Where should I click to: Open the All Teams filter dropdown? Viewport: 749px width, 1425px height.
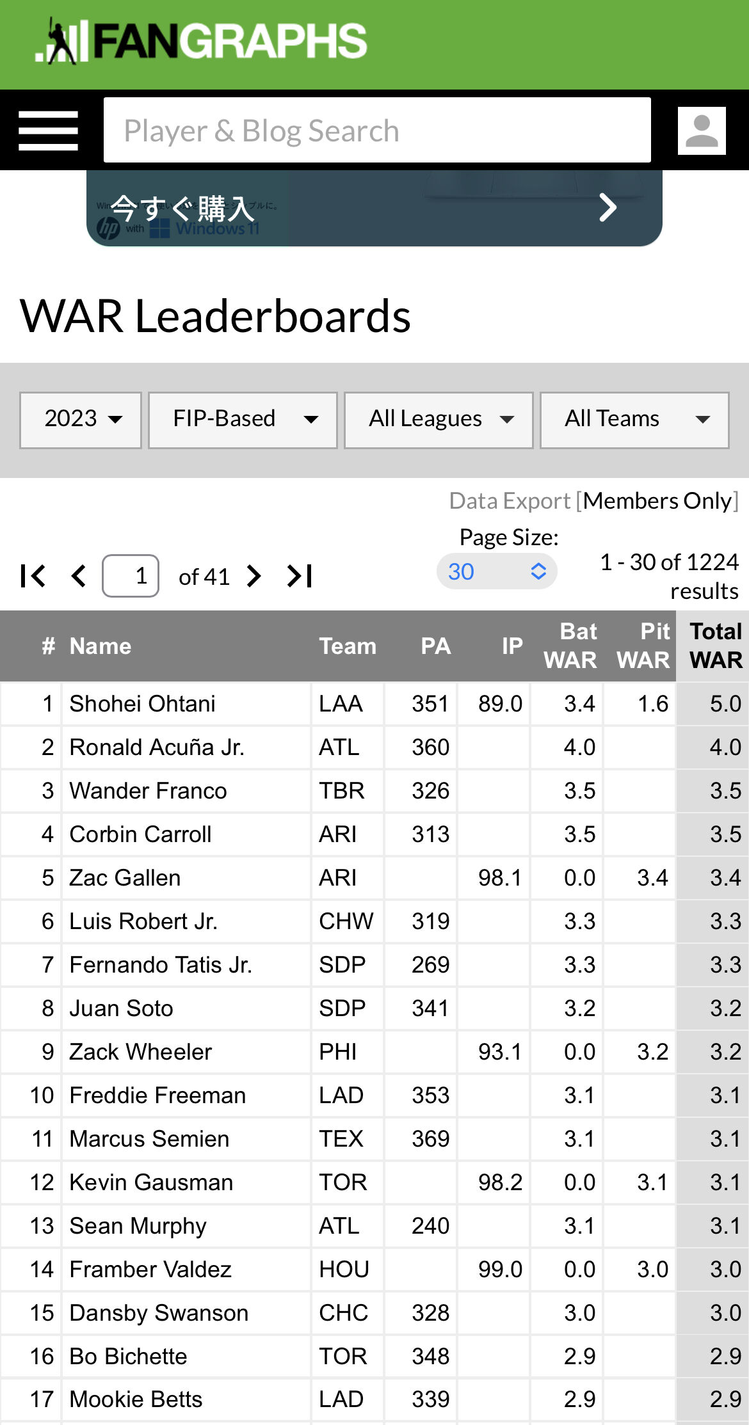[x=634, y=420]
